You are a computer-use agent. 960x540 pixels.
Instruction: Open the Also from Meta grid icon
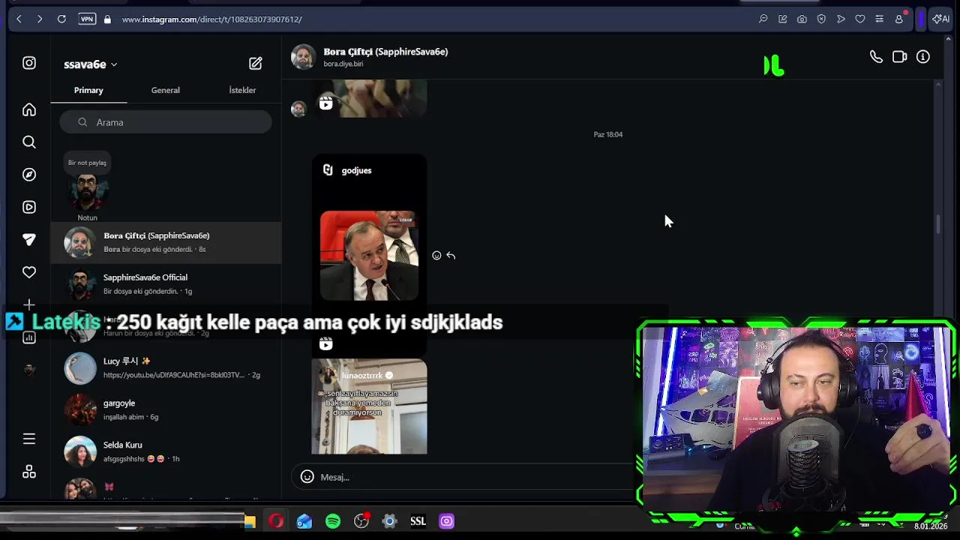click(29, 472)
